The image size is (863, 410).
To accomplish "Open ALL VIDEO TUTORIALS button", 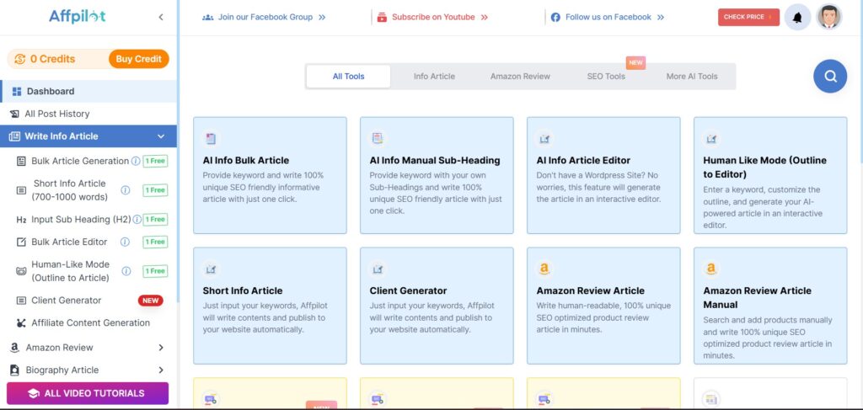I will click(x=88, y=393).
